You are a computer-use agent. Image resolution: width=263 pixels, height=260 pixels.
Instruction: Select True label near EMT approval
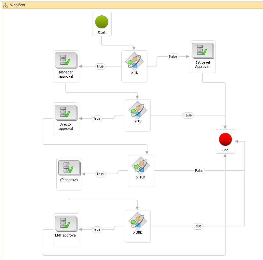click(x=97, y=229)
